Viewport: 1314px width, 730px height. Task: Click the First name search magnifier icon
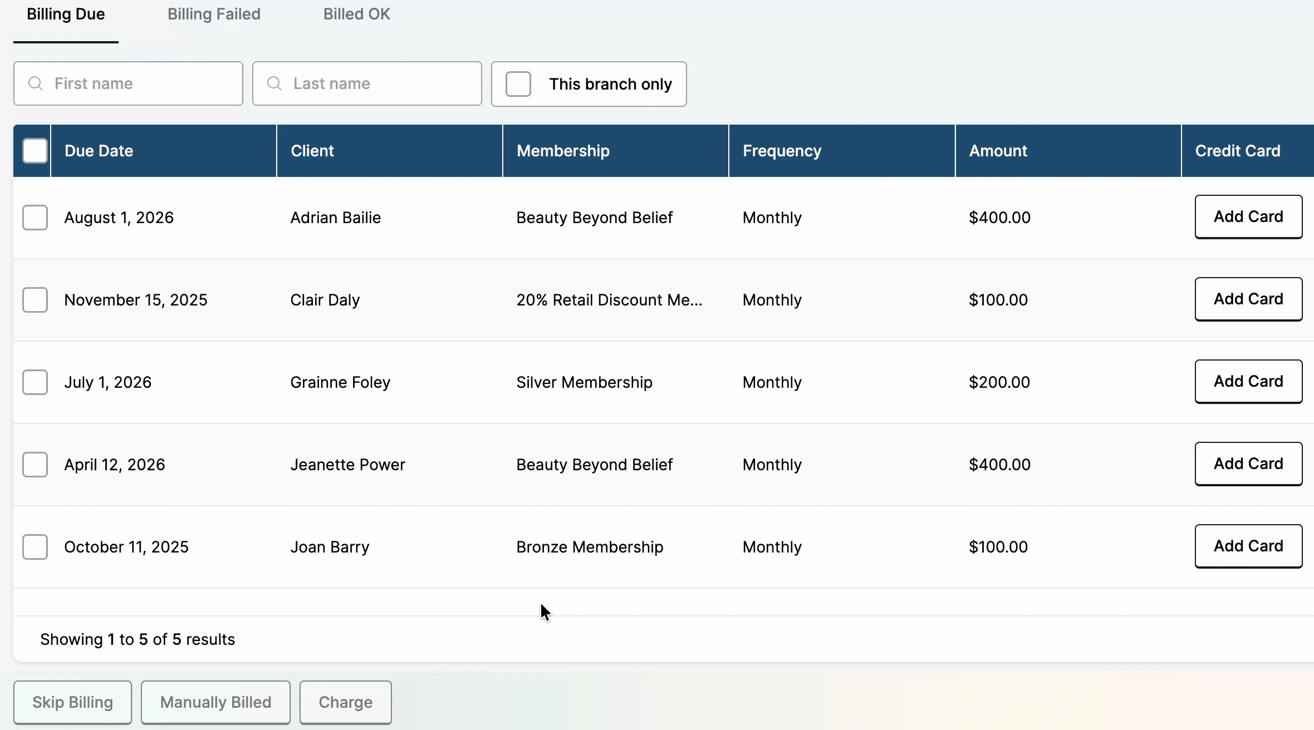[x=36, y=83]
